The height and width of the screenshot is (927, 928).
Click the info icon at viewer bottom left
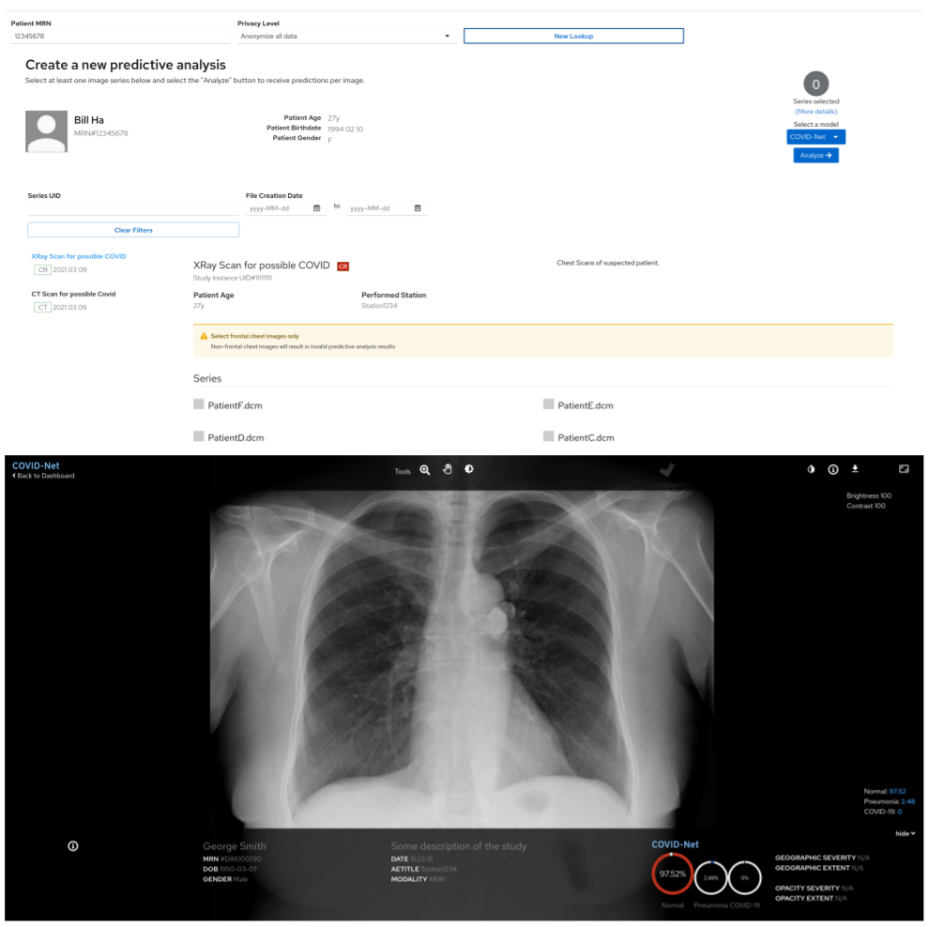(x=73, y=846)
